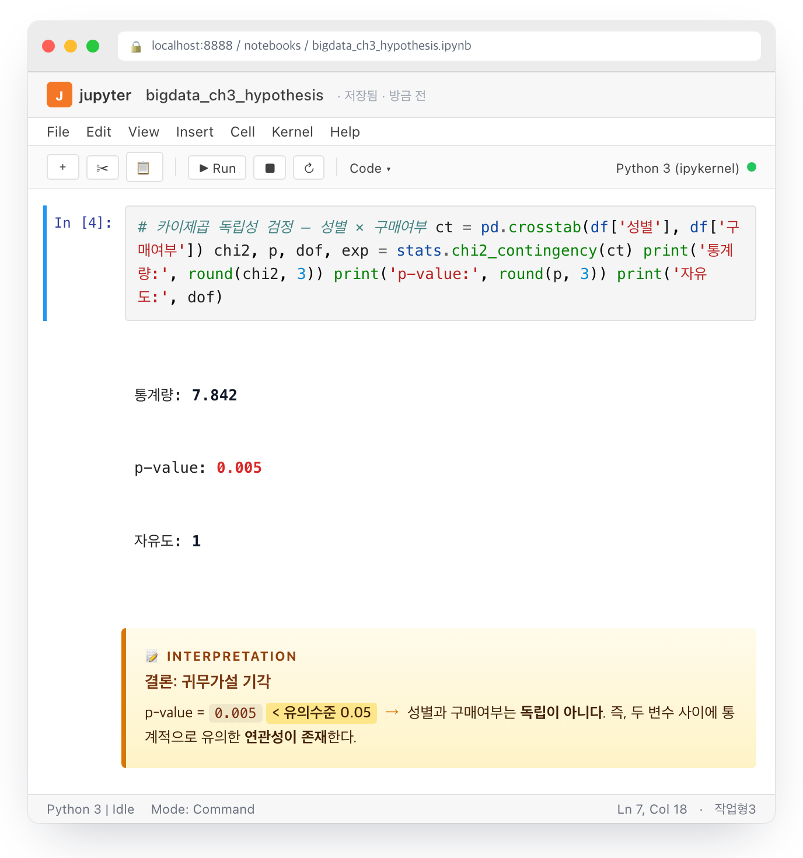
Task: Click the Jupyter logo icon
Action: point(60,95)
